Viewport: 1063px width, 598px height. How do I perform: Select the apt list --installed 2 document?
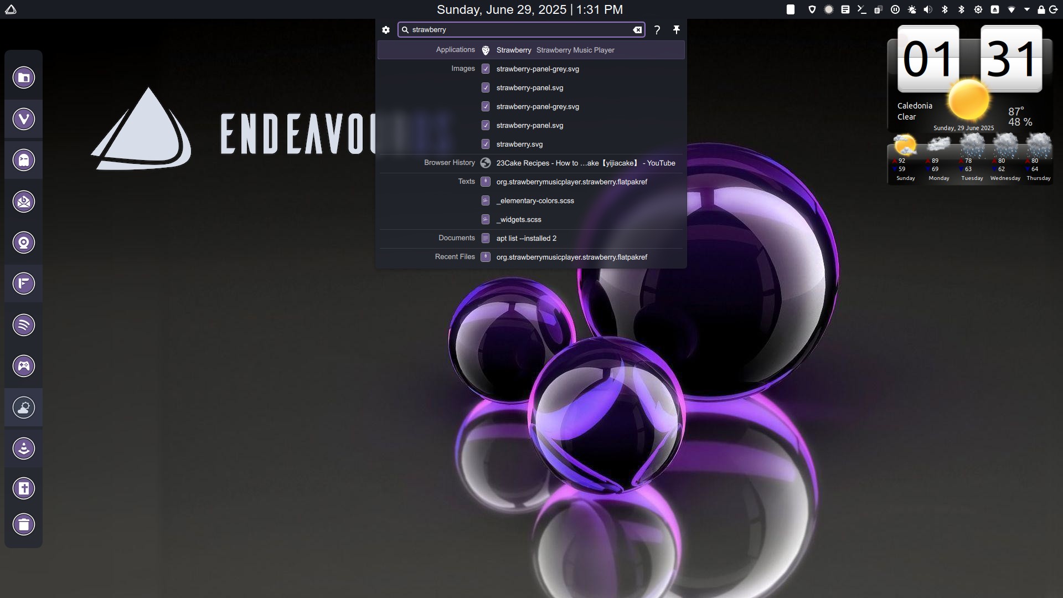coord(526,239)
